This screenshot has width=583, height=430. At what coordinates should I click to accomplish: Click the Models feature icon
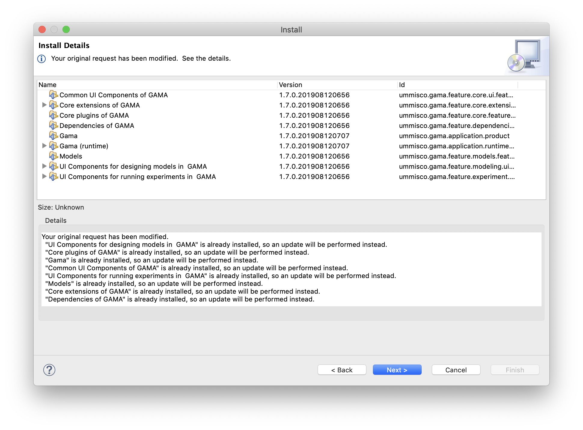tap(53, 156)
